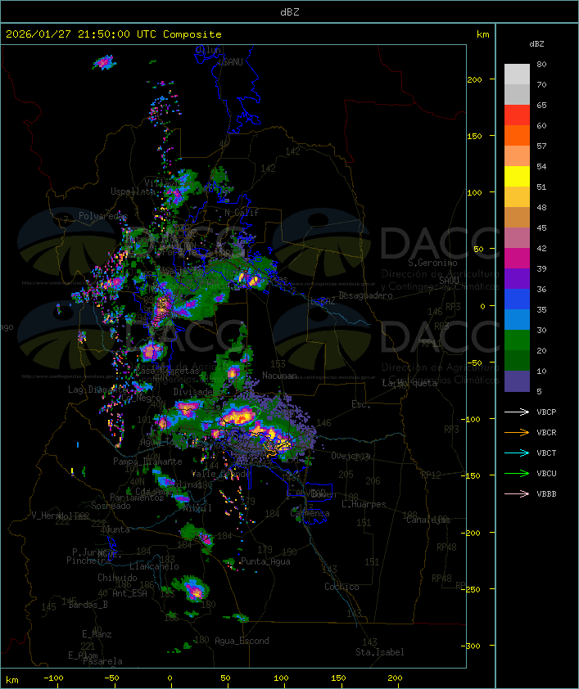Click the cyan VBCT arrow icon
579x689 pixels.
517,453
